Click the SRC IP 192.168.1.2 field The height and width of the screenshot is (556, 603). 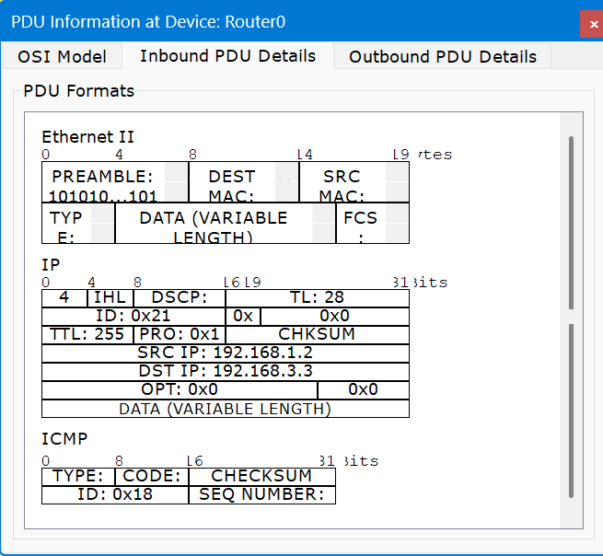coord(225,353)
